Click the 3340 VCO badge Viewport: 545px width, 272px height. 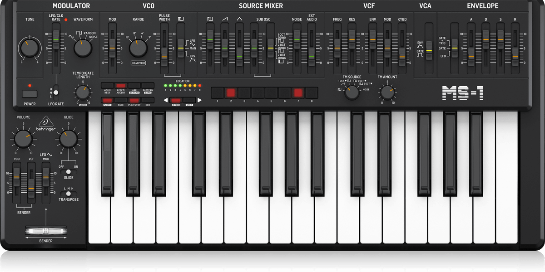[139, 63]
